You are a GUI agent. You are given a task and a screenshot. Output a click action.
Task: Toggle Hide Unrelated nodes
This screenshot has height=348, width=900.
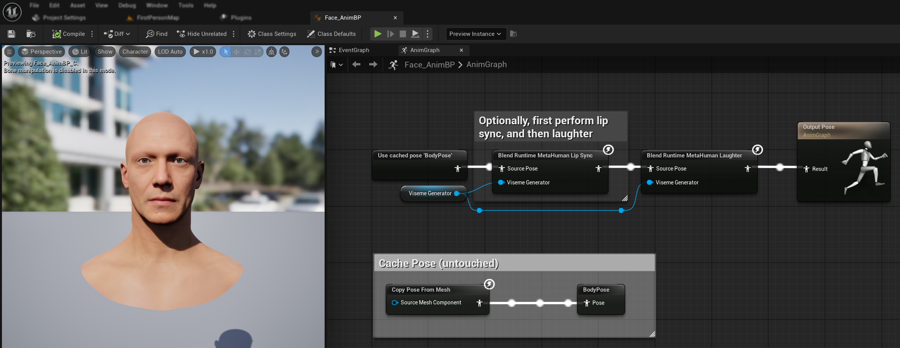[202, 34]
